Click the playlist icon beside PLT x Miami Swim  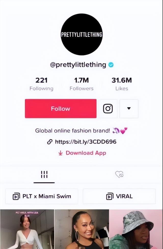pyautogui.click(x=16, y=197)
